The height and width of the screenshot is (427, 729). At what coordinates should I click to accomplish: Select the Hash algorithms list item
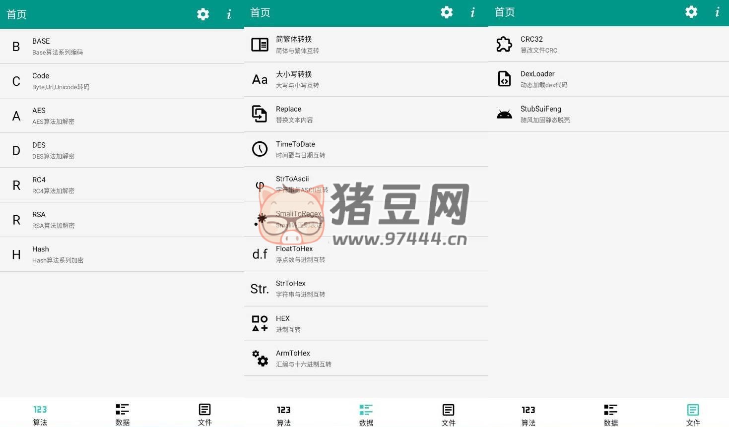tap(122, 254)
